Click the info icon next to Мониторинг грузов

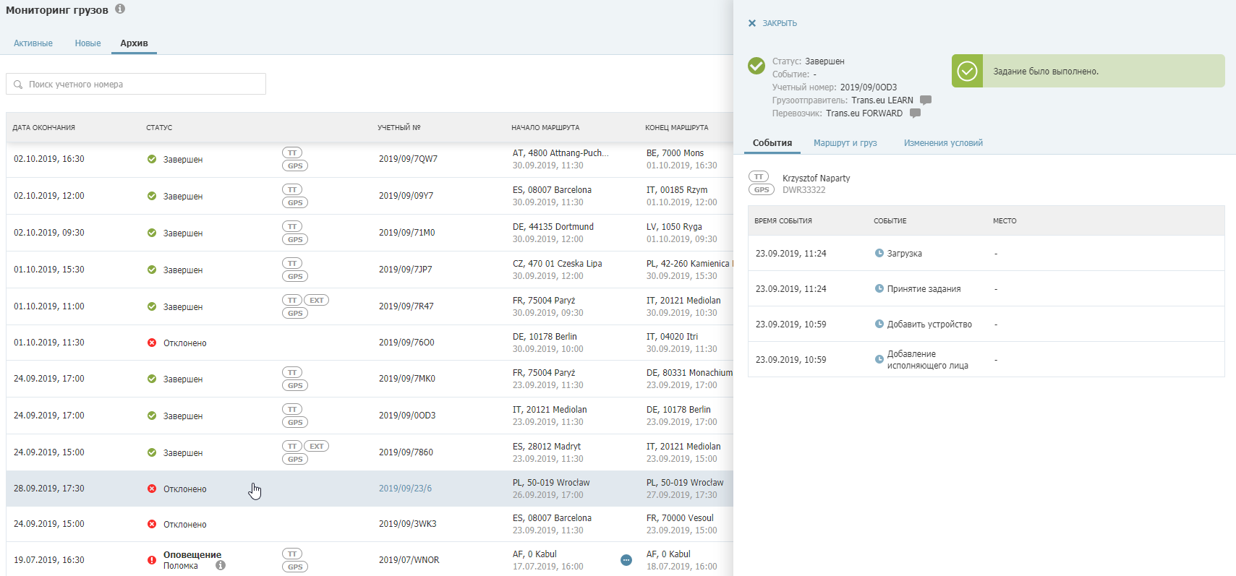coord(120,9)
